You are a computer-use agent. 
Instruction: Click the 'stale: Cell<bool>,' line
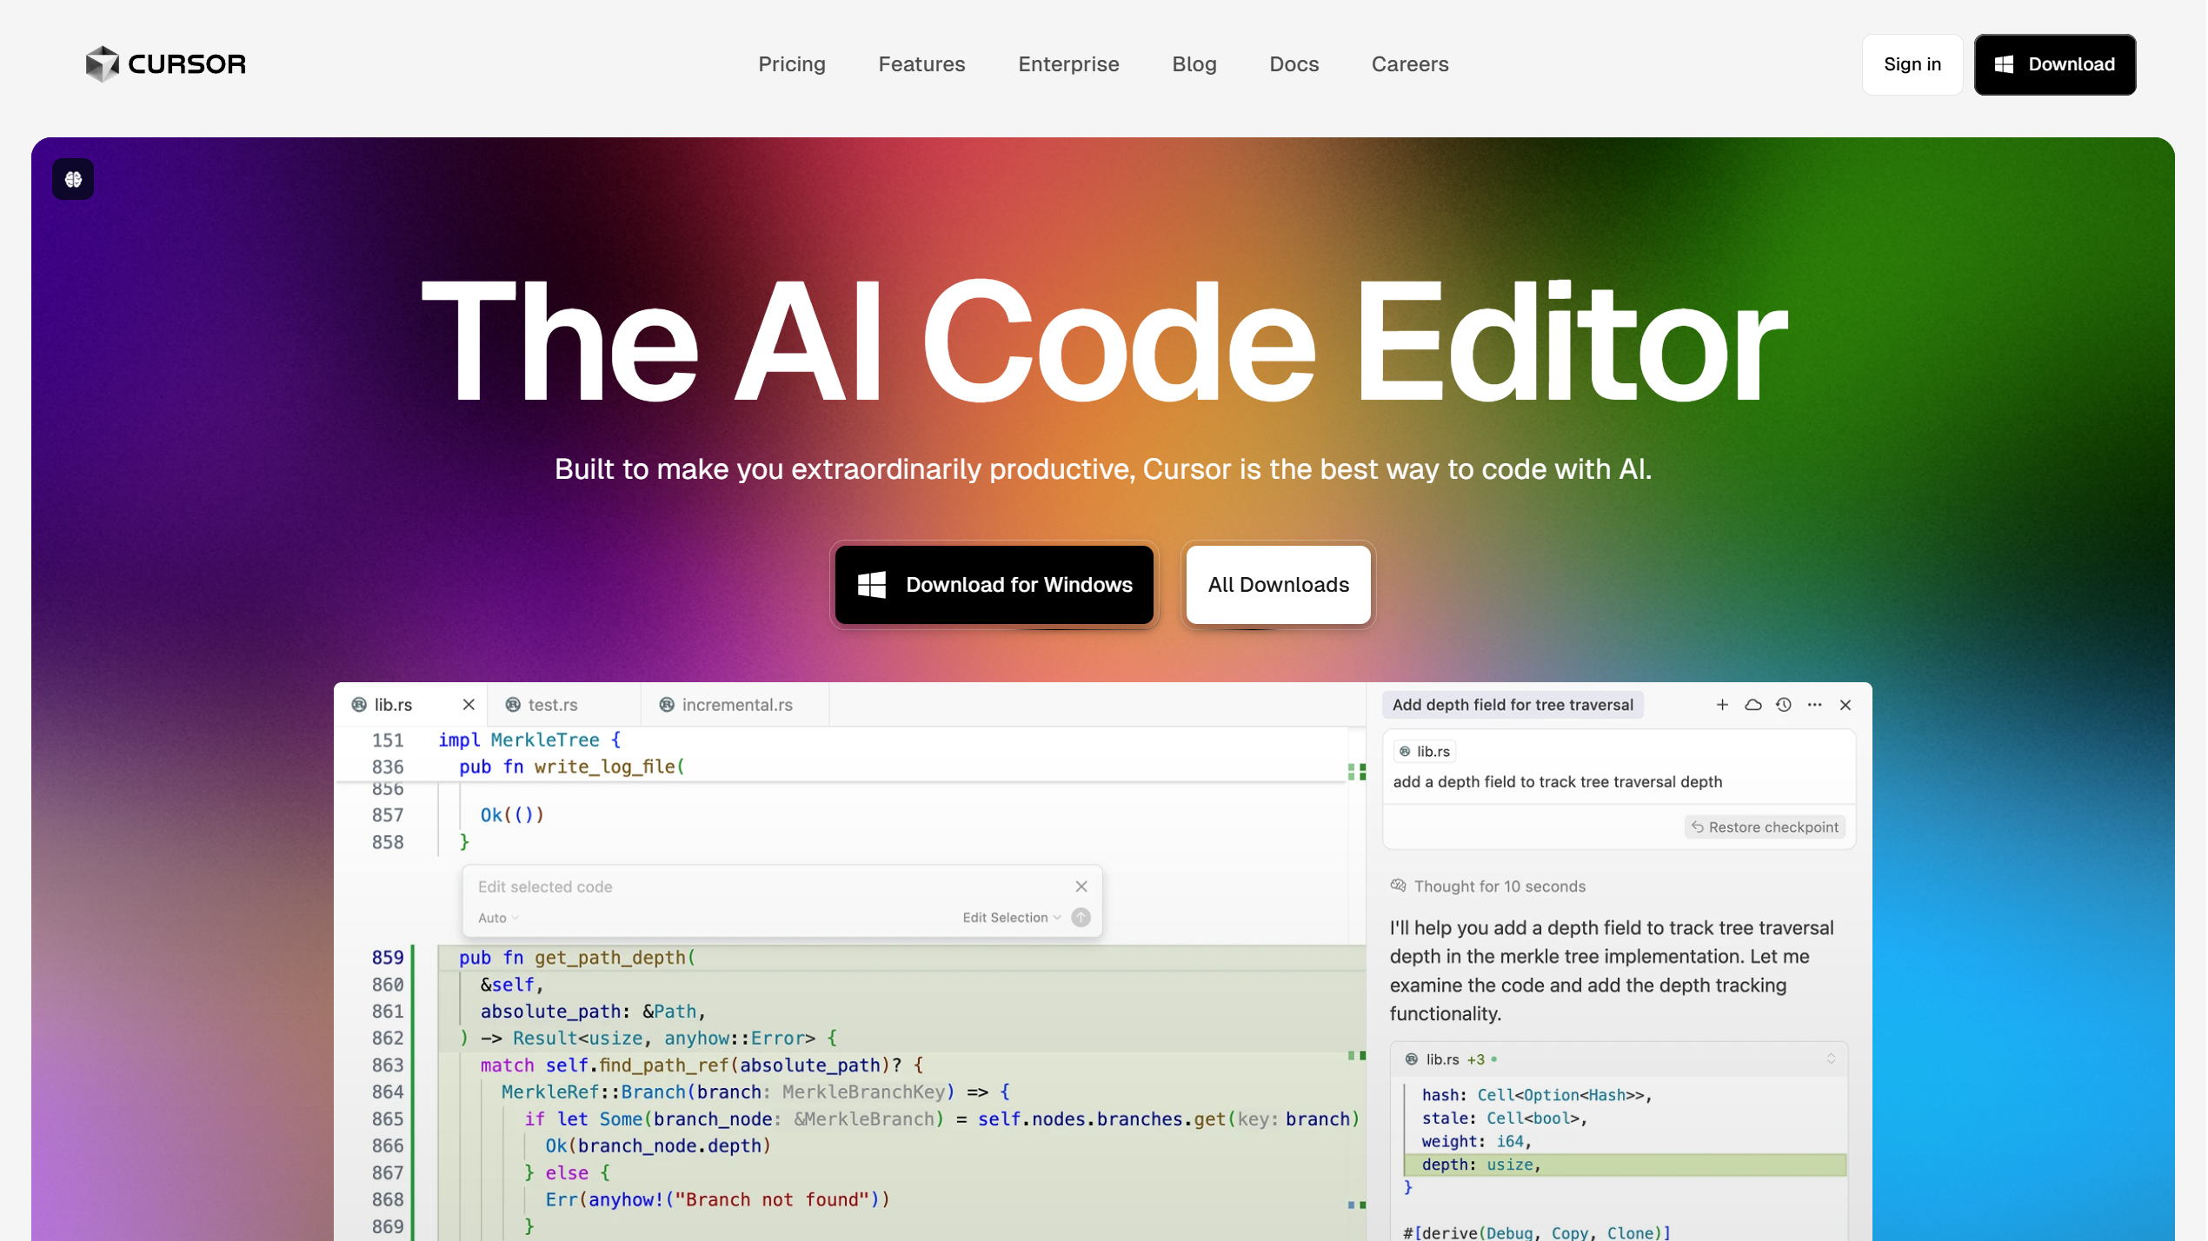tap(1505, 1119)
